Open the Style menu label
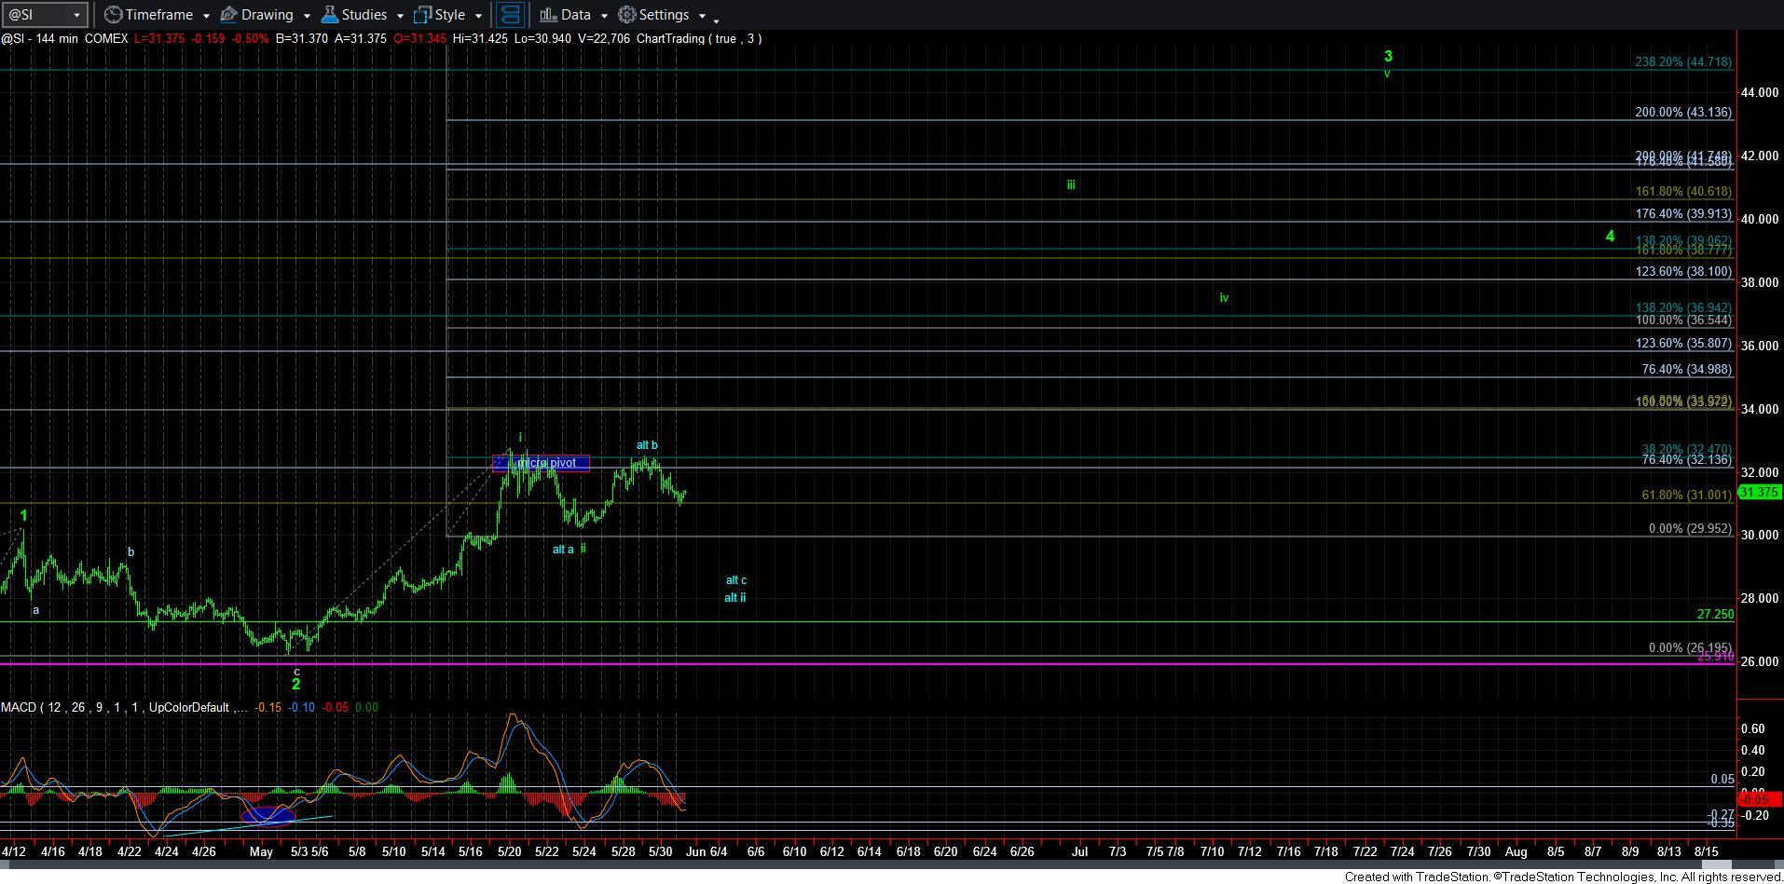This screenshot has width=1784, height=884. pyautogui.click(x=449, y=15)
